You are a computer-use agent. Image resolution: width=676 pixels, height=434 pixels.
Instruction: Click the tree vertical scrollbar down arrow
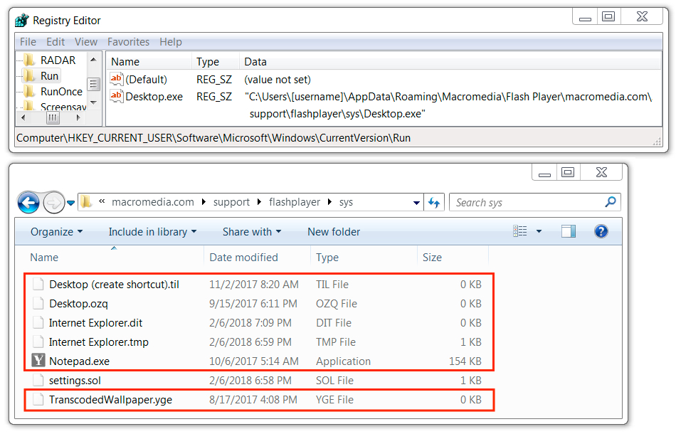pos(93,102)
